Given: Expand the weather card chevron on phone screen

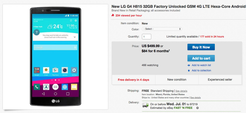Looking at the screenshot, I should (75, 37).
